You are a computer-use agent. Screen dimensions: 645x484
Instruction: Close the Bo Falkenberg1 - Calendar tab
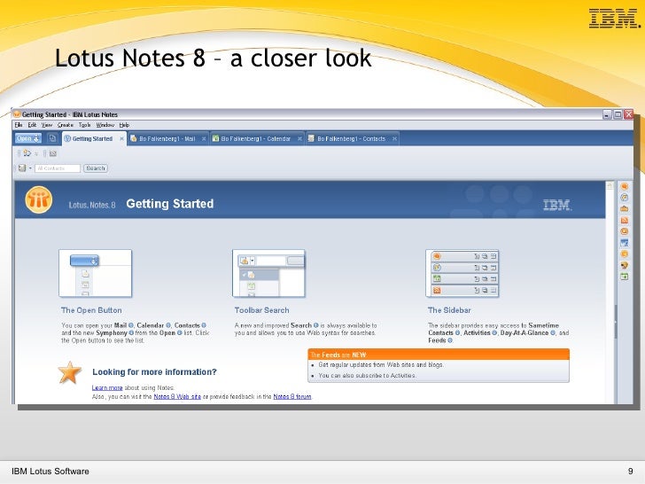pos(299,138)
